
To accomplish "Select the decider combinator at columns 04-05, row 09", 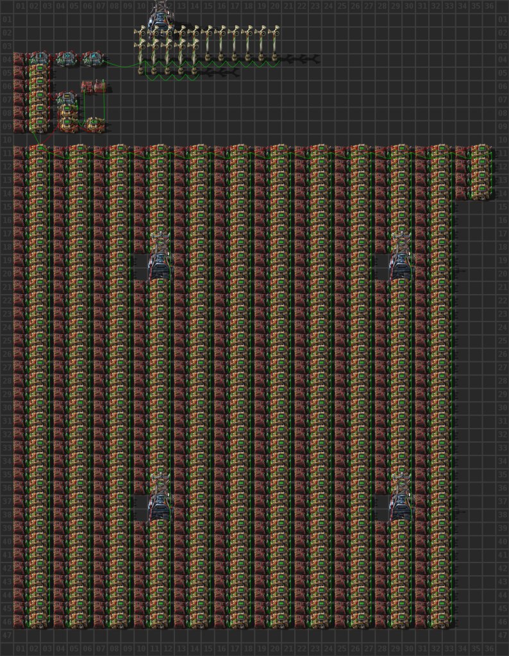I will tap(67, 126).
